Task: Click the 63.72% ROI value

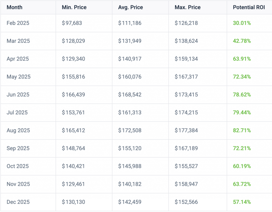Action: click(x=242, y=184)
